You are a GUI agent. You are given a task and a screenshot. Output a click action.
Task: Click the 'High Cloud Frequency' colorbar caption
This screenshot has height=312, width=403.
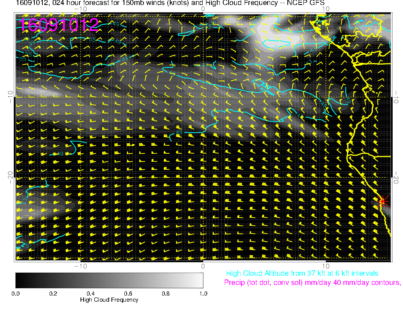tap(109, 300)
